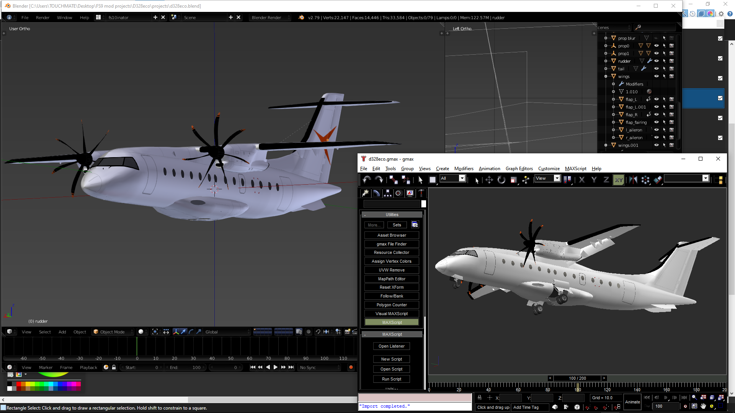Toggle visibility of prop blur in outliner
The width and height of the screenshot is (735, 413).
(x=657, y=38)
